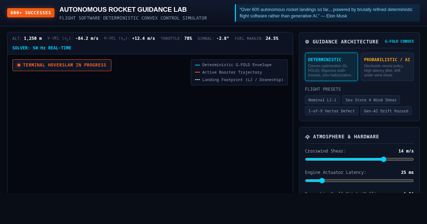
Task: Click the horizontal velocity value +12.4 m/s
Action: [x=143, y=38]
